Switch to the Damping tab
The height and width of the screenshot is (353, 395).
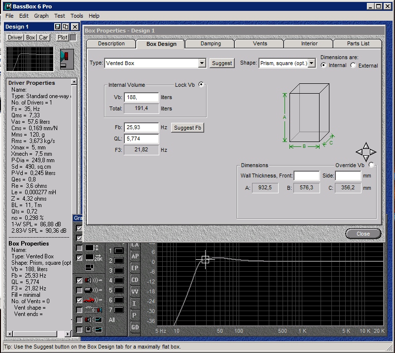(211, 43)
